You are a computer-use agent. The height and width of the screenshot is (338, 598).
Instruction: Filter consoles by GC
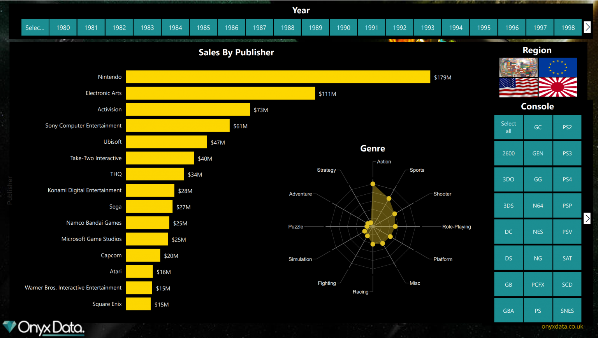(538, 127)
